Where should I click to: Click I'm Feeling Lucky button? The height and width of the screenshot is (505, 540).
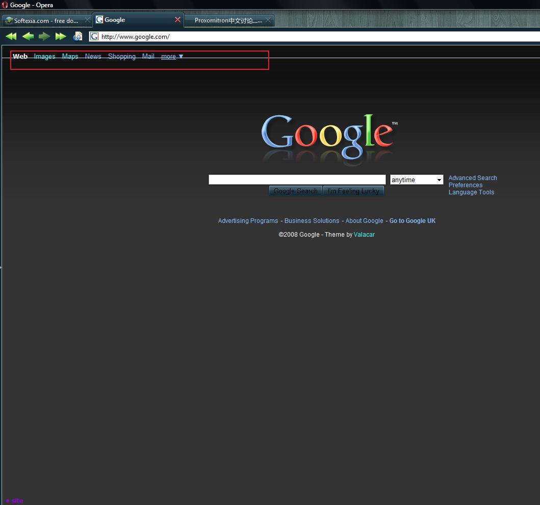pos(353,191)
